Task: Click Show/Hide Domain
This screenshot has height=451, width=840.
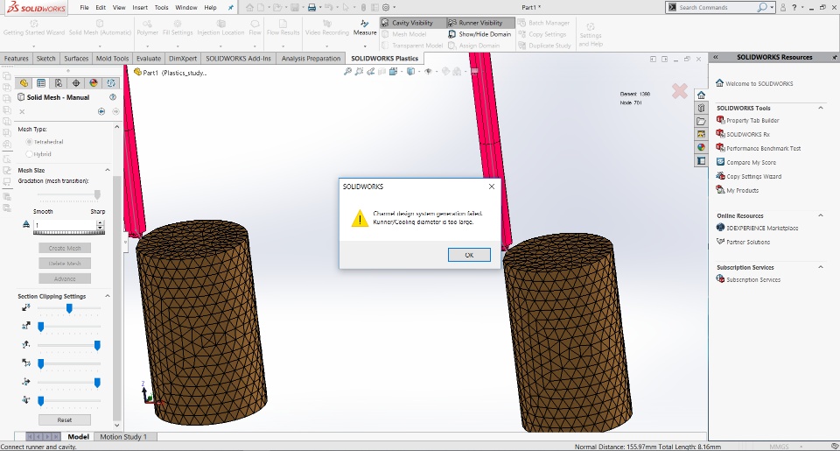Action: [x=480, y=34]
